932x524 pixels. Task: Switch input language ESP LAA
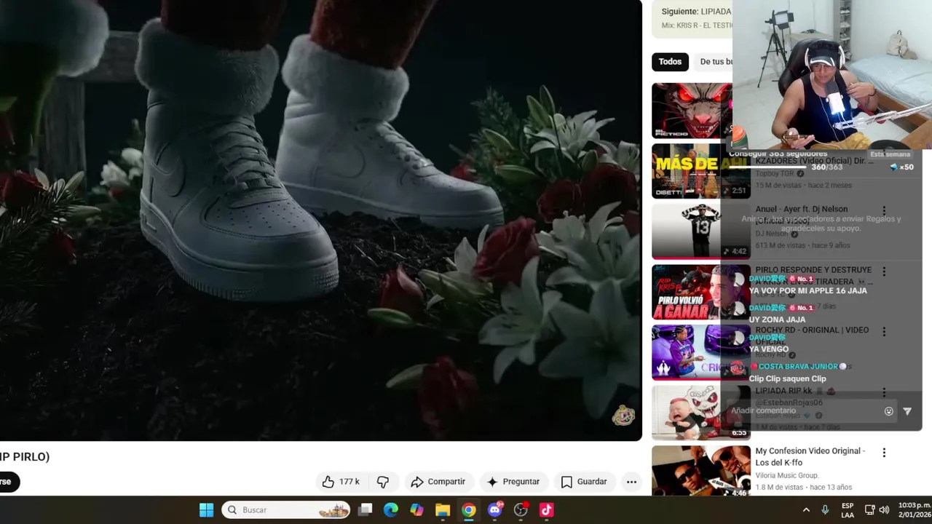pyautogui.click(x=848, y=510)
